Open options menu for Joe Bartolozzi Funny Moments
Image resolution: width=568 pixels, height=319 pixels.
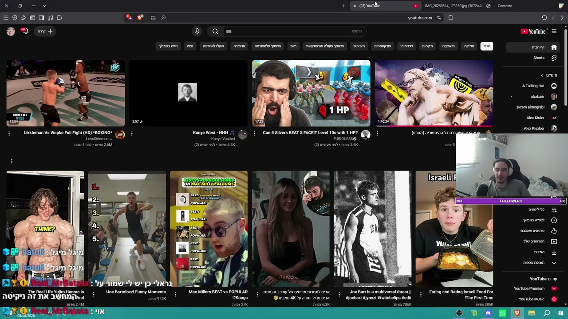pyautogui.click(x=94, y=294)
